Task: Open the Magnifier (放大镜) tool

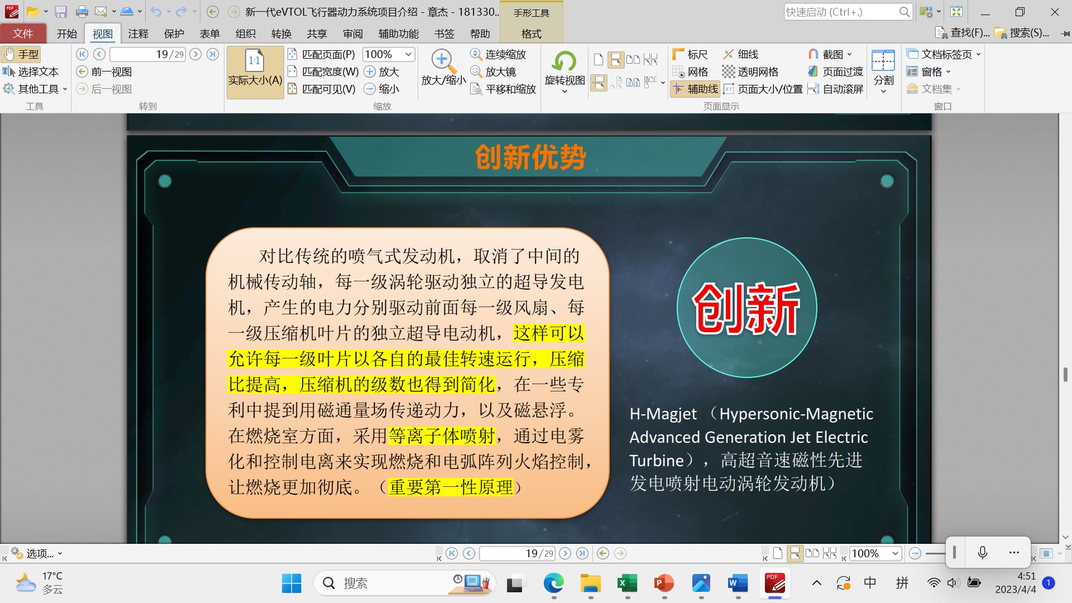Action: click(493, 71)
